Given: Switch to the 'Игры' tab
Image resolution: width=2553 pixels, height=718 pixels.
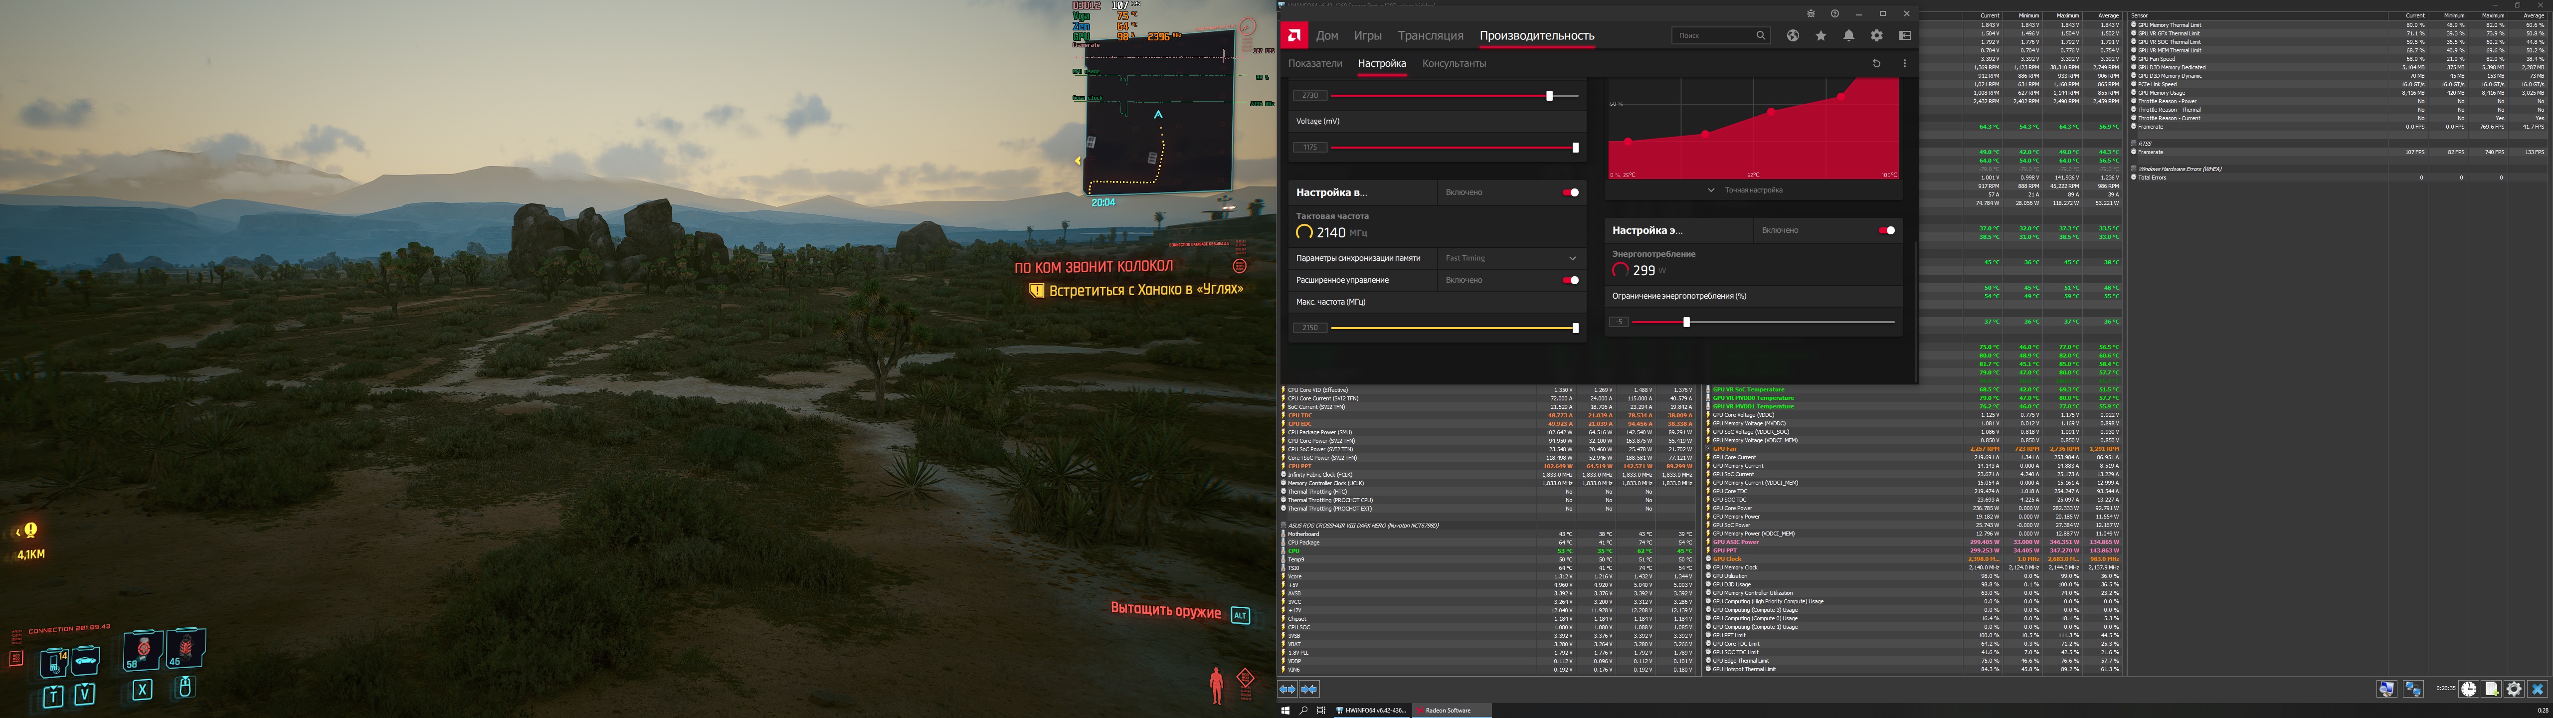Looking at the screenshot, I should click(1368, 36).
